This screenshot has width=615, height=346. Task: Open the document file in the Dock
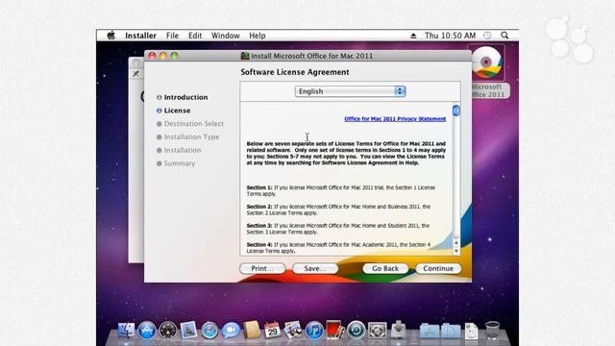pos(472,331)
